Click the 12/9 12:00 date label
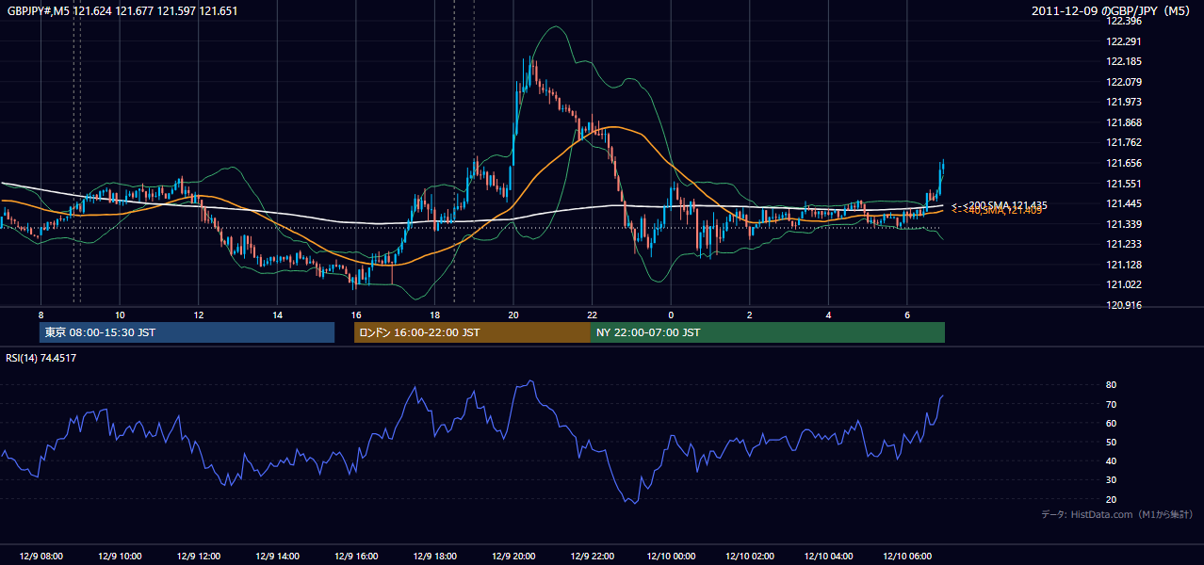 pyautogui.click(x=198, y=557)
